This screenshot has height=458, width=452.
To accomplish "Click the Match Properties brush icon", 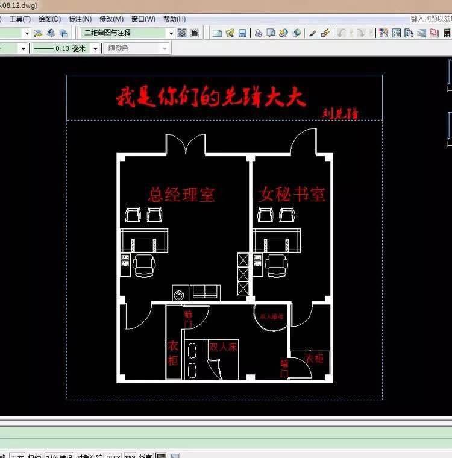I will pyautogui.click(x=325, y=33).
